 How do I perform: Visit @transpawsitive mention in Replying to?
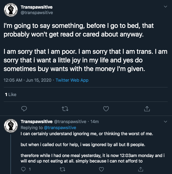coord(60,128)
